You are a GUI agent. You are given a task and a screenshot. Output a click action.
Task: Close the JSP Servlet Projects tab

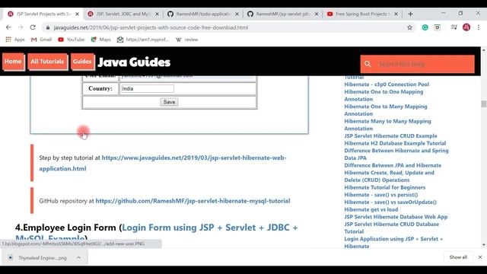[78, 14]
